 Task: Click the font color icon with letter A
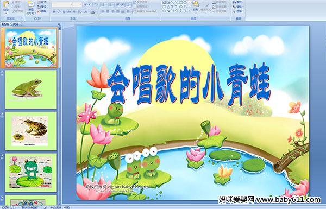tap(93, 12)
